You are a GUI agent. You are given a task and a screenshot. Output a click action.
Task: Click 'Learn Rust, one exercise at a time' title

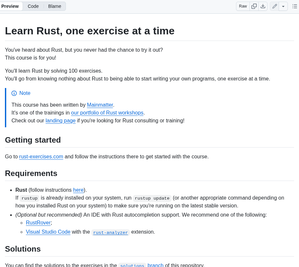90,31
